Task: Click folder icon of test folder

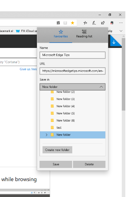Action: 52,128
